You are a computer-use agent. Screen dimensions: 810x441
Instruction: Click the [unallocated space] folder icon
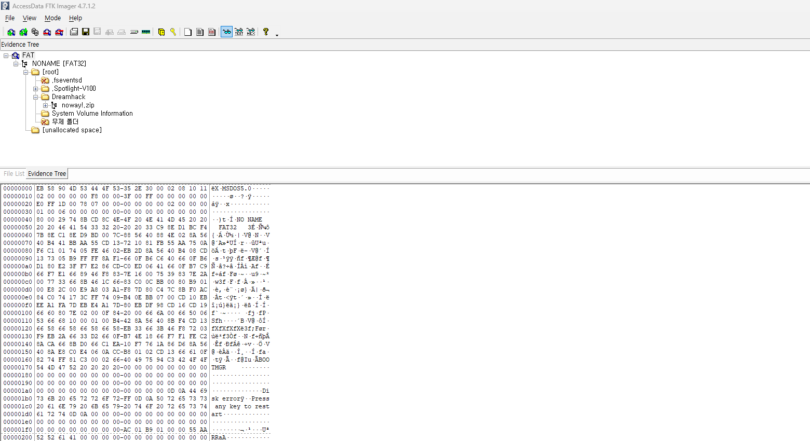35,130
